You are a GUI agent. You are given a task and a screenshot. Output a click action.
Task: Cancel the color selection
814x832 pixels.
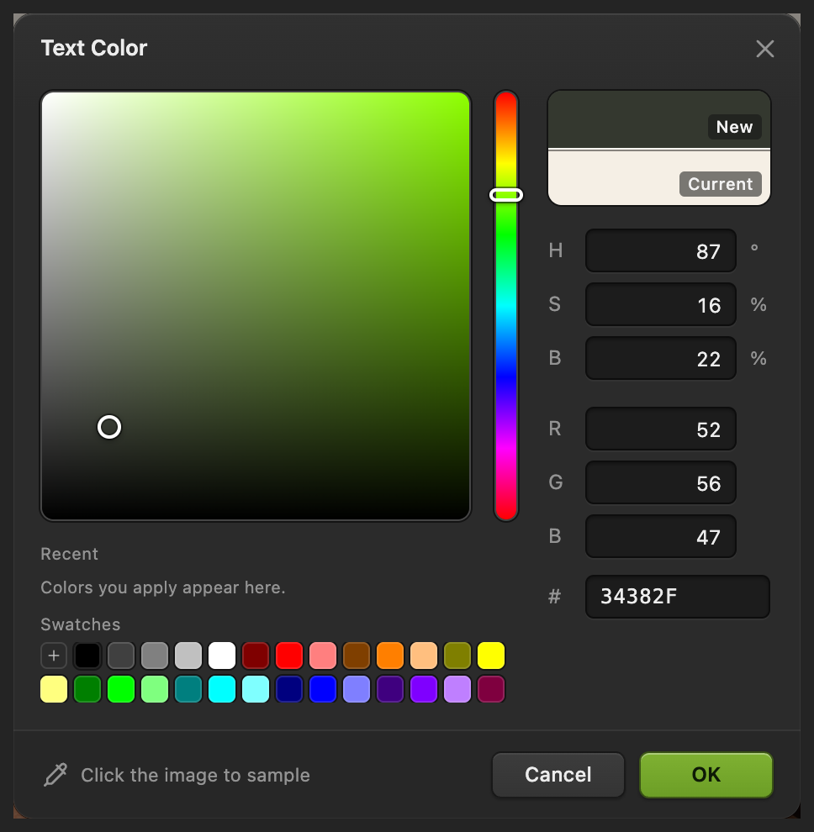pyautogui.click(x=558, y=775)
